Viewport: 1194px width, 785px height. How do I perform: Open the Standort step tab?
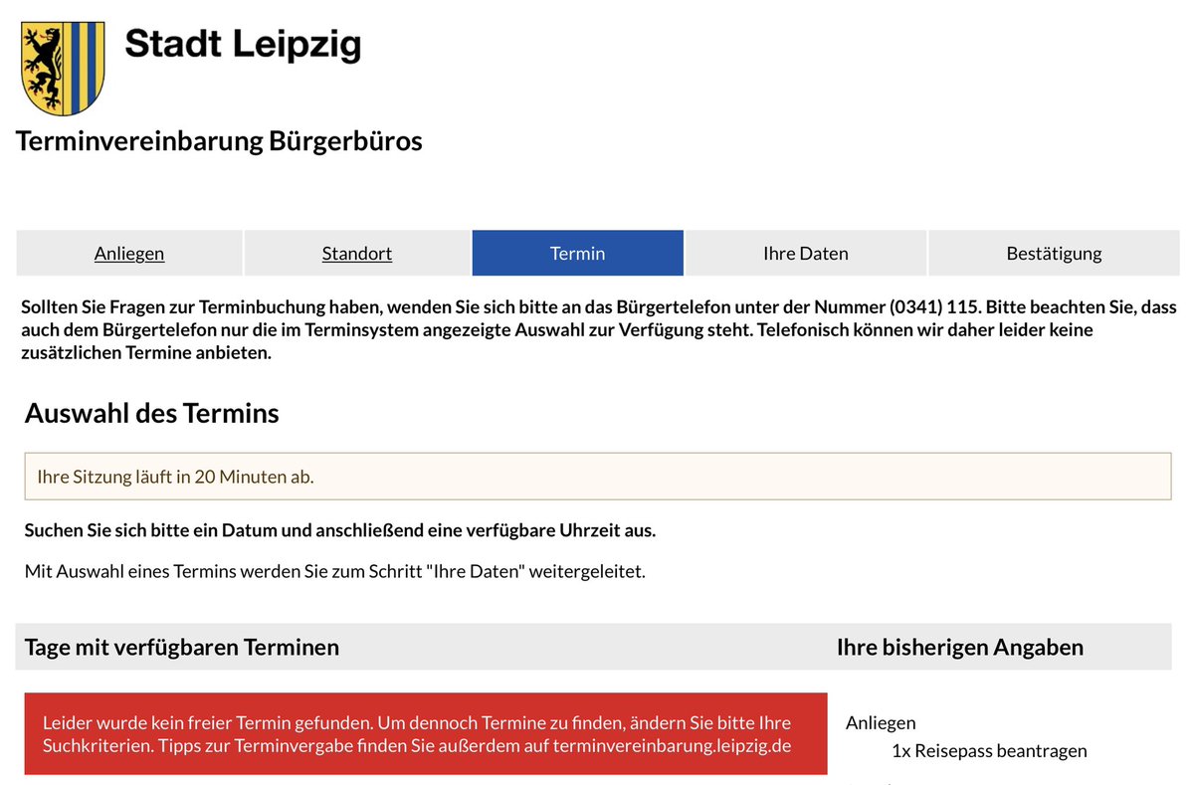tap(357, 253)
